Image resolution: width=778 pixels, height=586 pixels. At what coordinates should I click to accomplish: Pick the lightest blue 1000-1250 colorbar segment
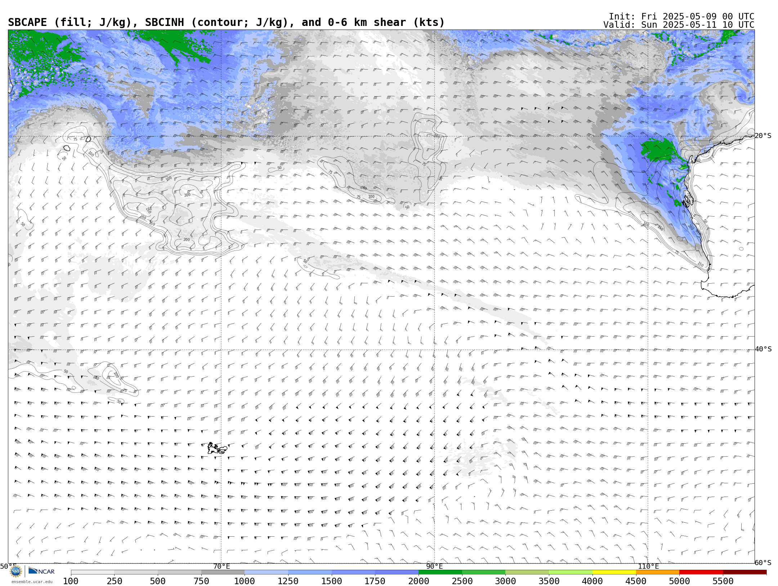pos(266,572)
